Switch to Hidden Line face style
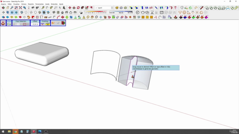The image size is (239, 134). point(35,12)
